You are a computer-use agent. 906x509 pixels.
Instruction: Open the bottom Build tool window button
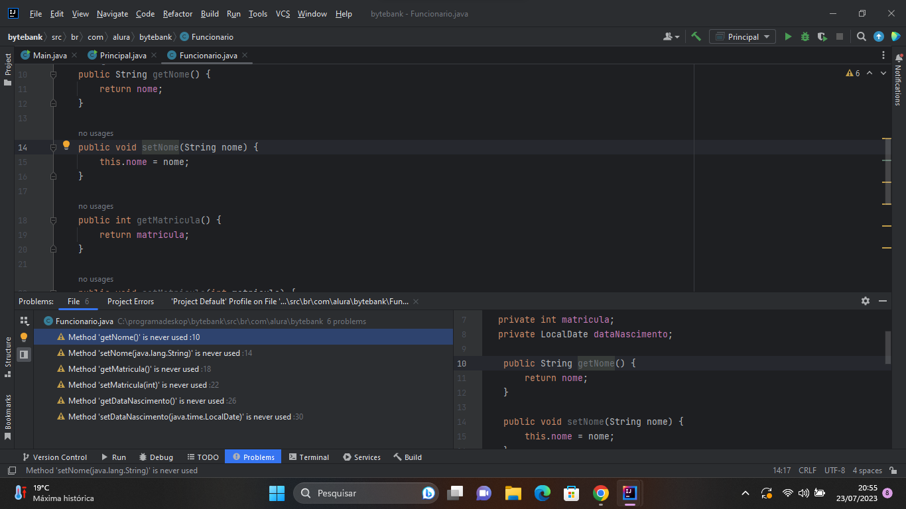point(407,457)
